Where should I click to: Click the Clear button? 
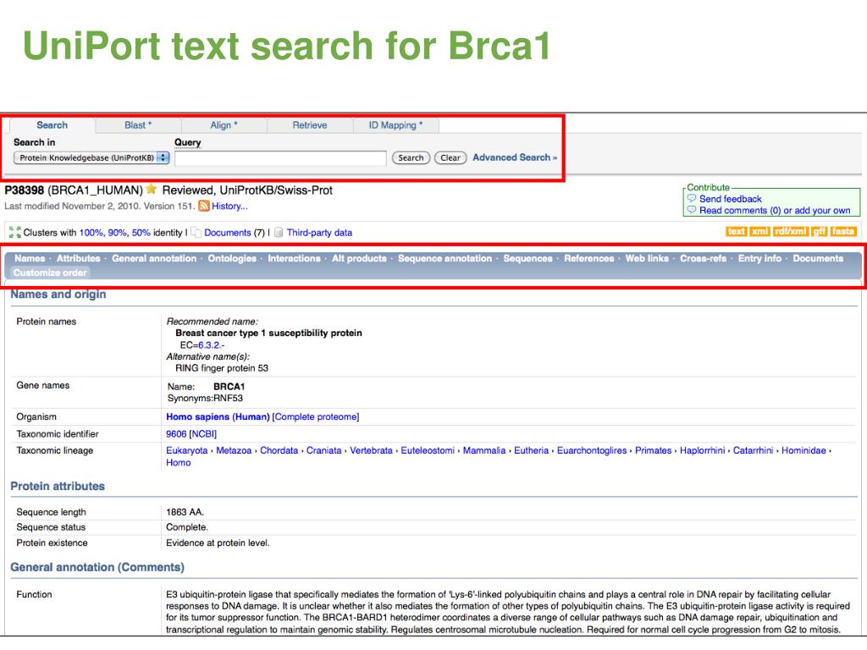click(450, 157)
